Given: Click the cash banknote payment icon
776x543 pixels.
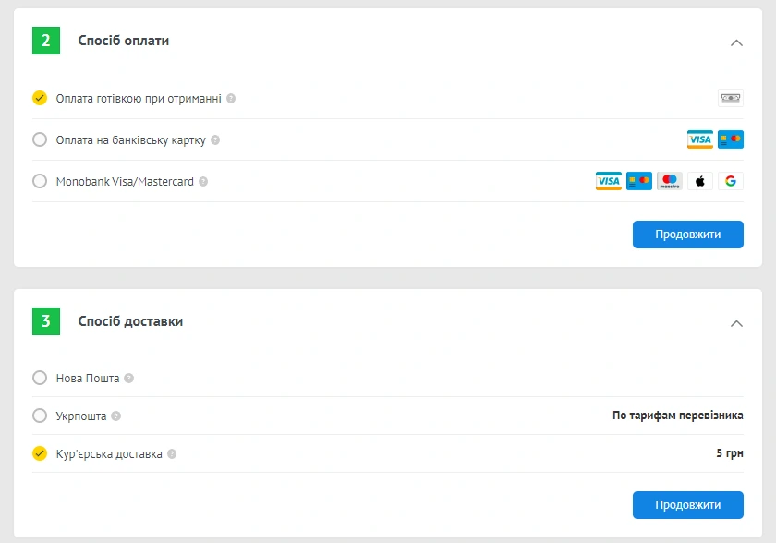Looking at the screenshot, I should point(730,98).
